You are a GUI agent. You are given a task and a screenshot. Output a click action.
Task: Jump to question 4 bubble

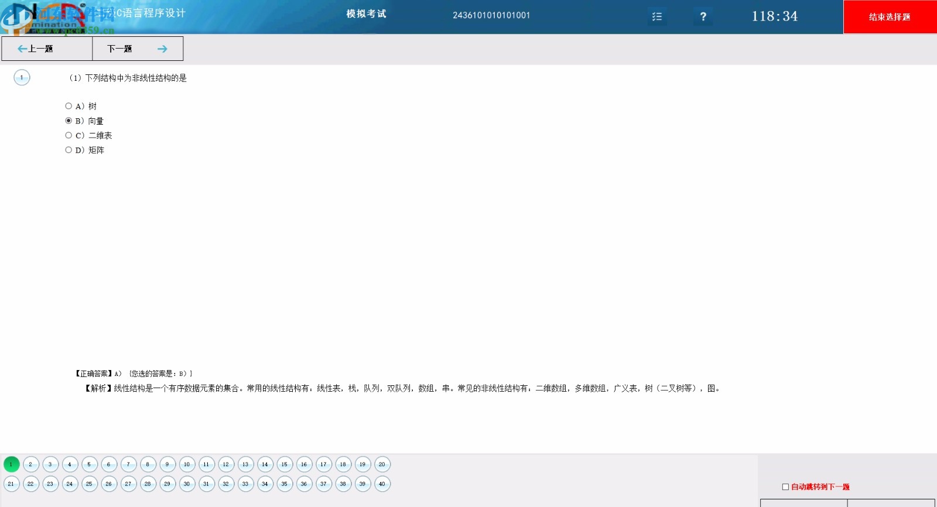point(70,464)
